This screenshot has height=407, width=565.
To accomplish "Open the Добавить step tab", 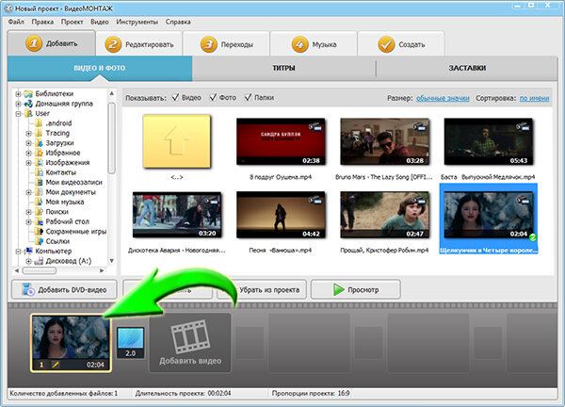I will tap(51, 43).
